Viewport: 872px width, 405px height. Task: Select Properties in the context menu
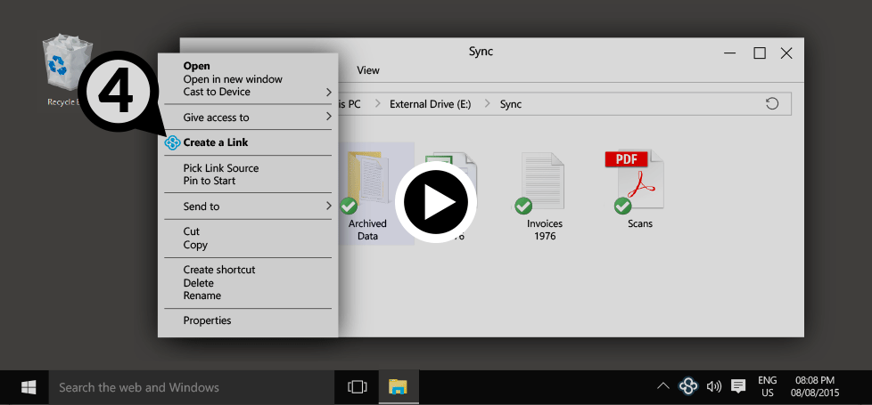207,320
